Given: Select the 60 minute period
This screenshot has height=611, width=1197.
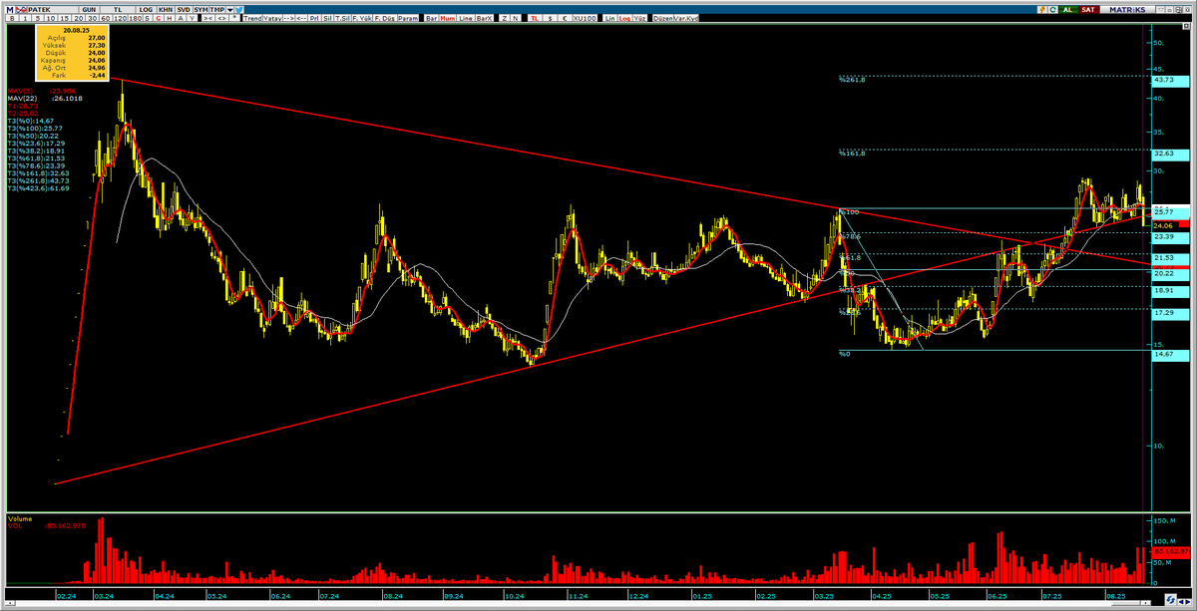Looking at the screenshot, I should click(x=105, y=18).
